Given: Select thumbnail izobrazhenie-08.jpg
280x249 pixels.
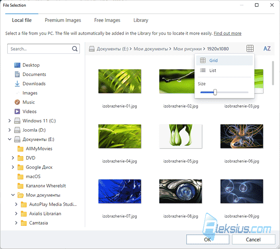Looking at the screenshot, I should pos(181,192).
